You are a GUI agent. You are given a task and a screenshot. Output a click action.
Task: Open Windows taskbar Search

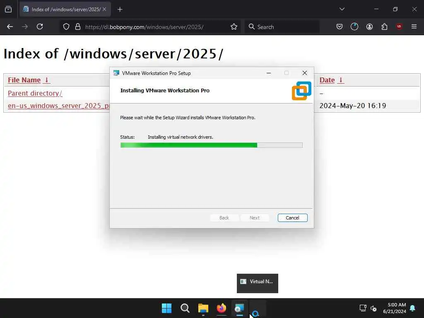coord(185,308)
